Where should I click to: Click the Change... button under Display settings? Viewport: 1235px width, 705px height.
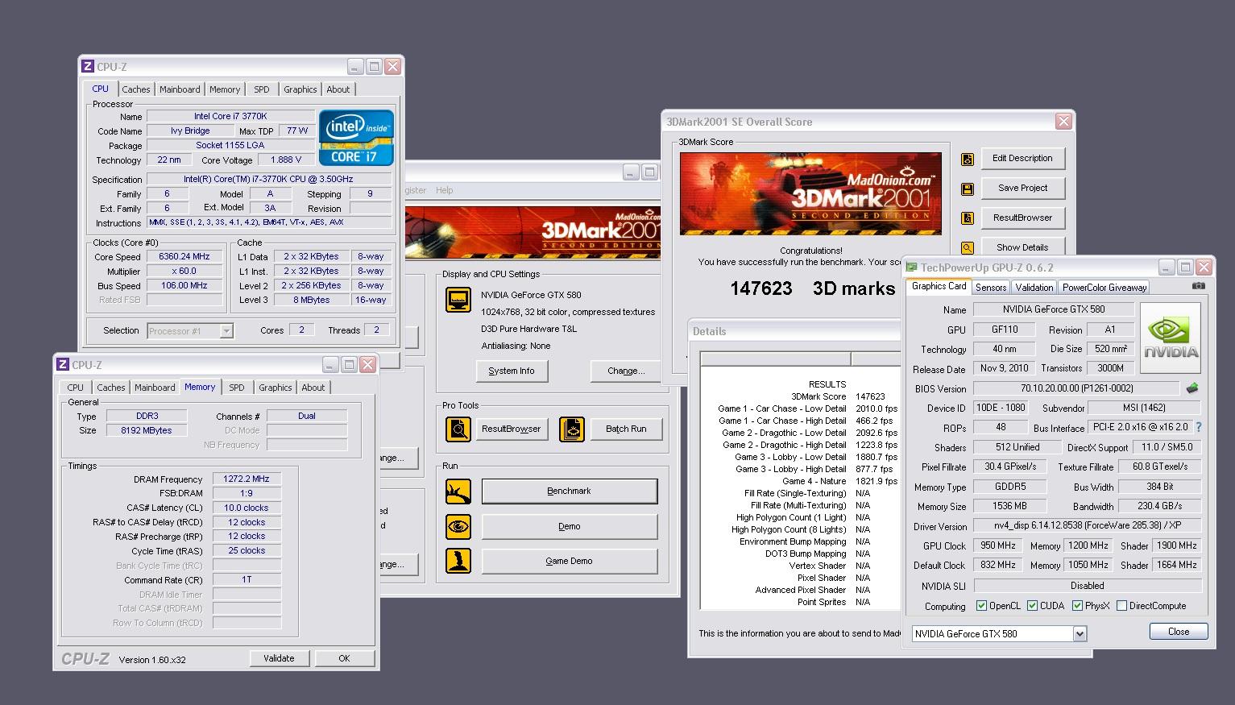626,371
